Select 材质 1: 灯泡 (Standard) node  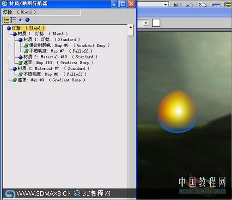pyautogui.click(x=52, y=40)
